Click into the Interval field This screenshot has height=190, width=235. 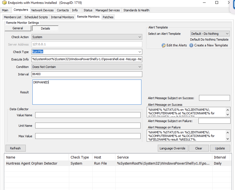[87, 74]
